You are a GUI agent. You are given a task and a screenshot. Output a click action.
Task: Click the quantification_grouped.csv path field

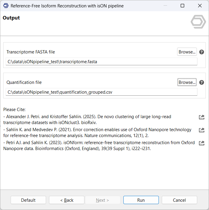[101, 92]
